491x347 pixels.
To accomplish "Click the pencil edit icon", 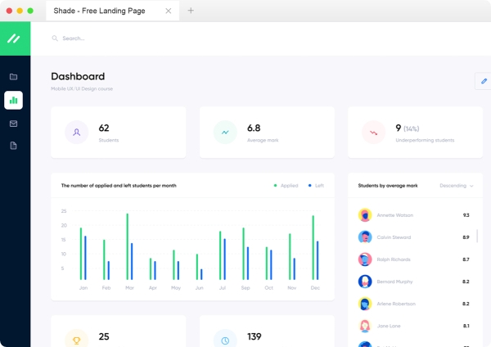I will tap(484, 81).
